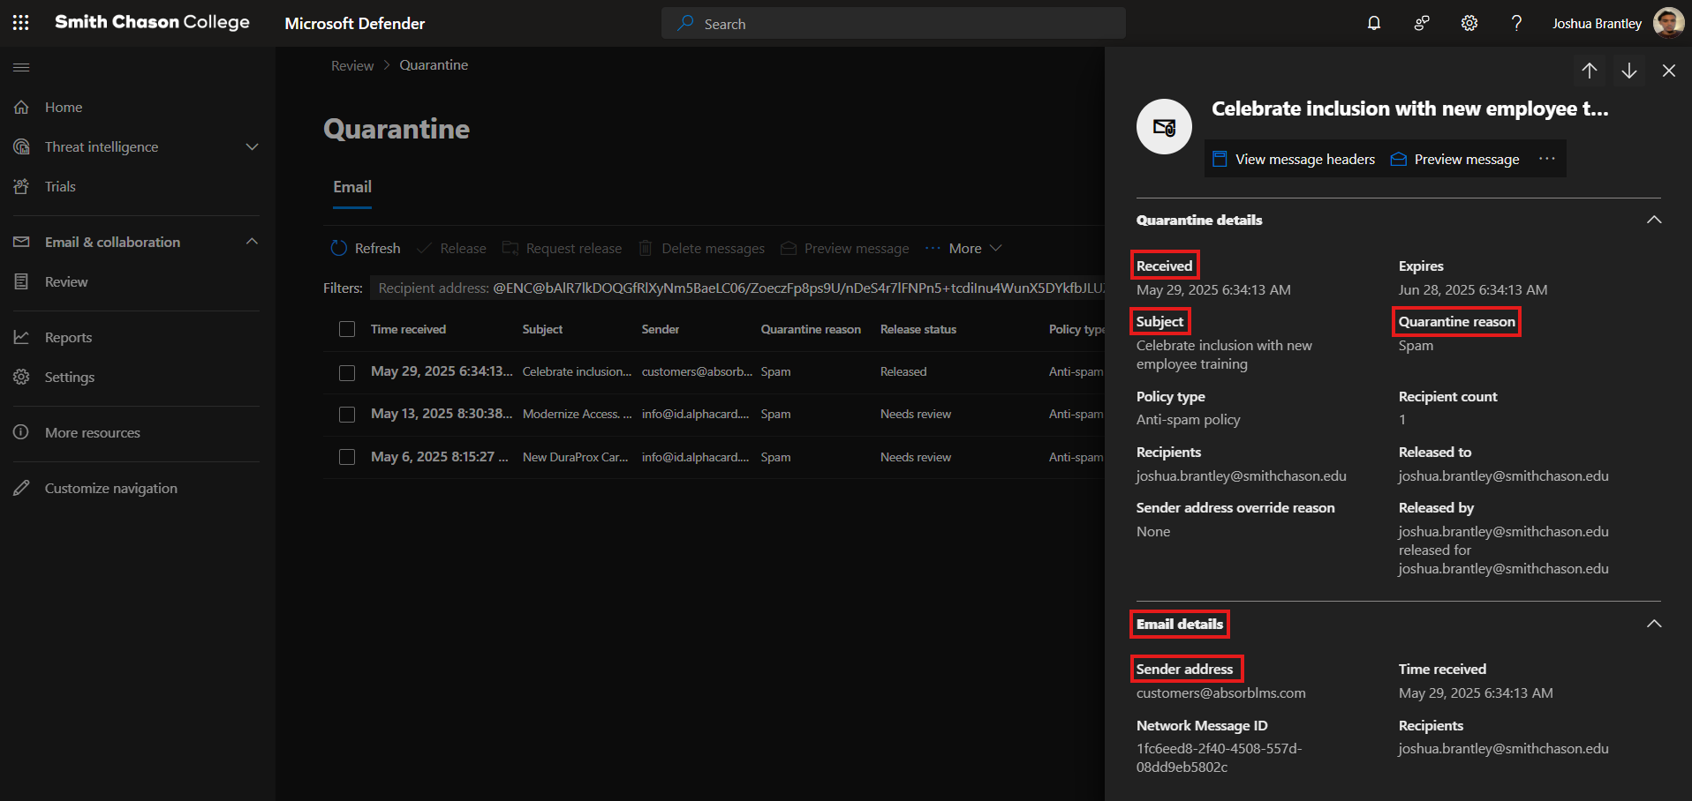
Task: Open the community feedback icon
Action: [x=1422, y=23]
